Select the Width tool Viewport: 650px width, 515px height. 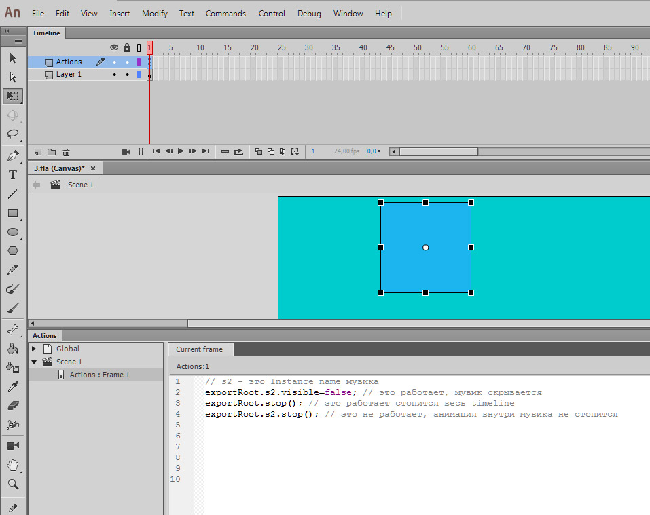coord(13,425)
